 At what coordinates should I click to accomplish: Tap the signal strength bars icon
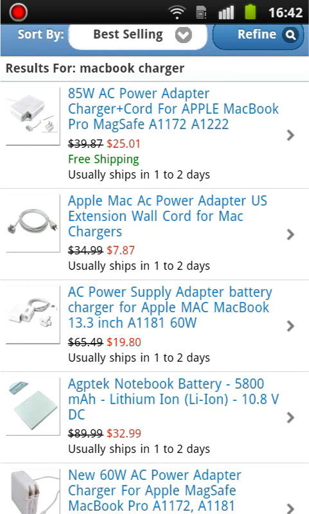tap(226, 12)
